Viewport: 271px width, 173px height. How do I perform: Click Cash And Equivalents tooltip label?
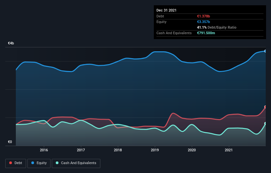[174, 33]
